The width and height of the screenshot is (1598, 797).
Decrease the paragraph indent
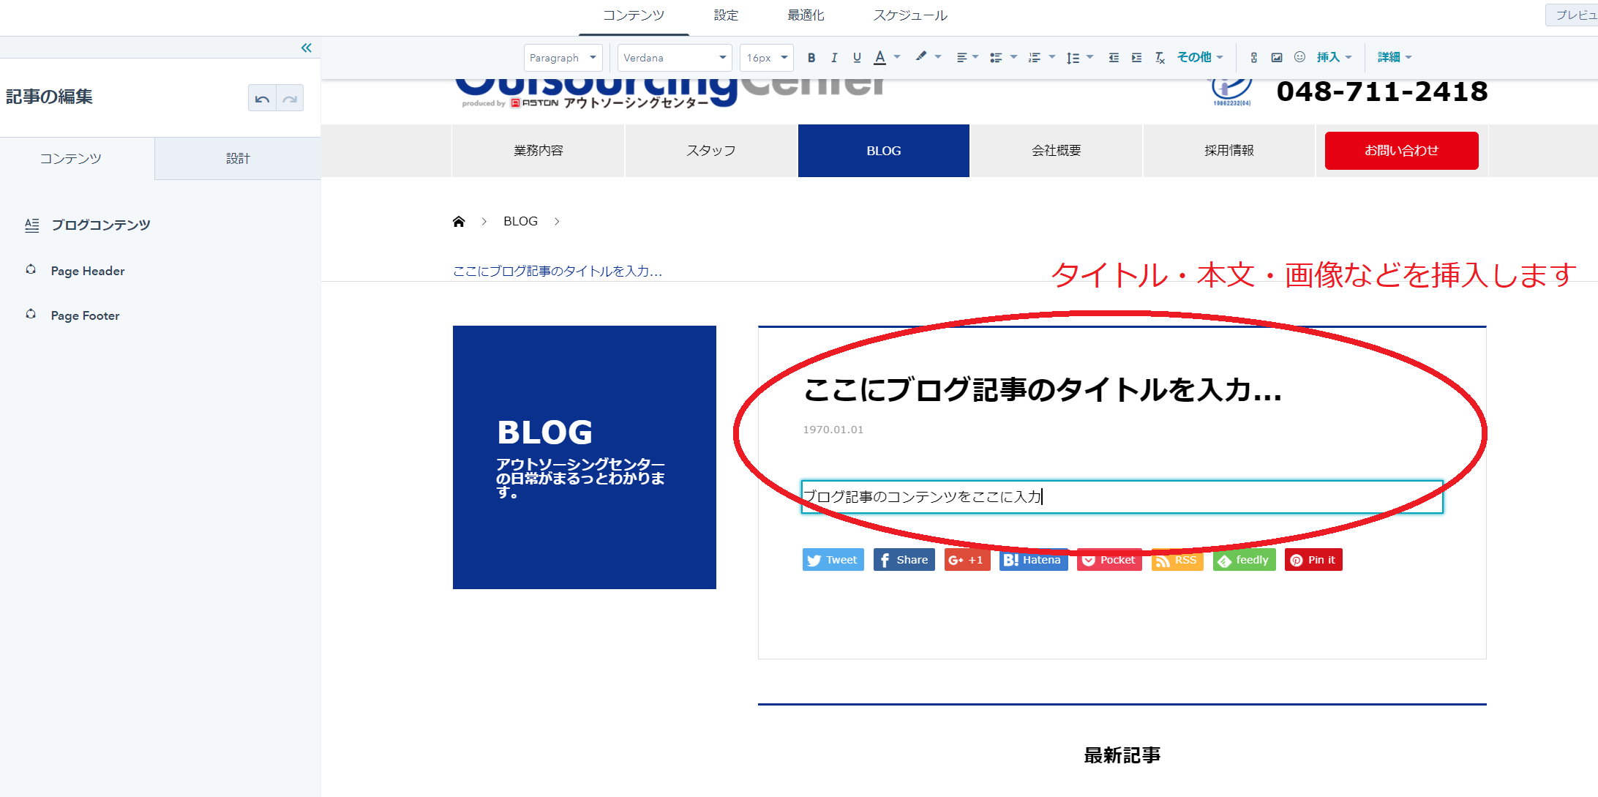click(x=1114, y=58)
